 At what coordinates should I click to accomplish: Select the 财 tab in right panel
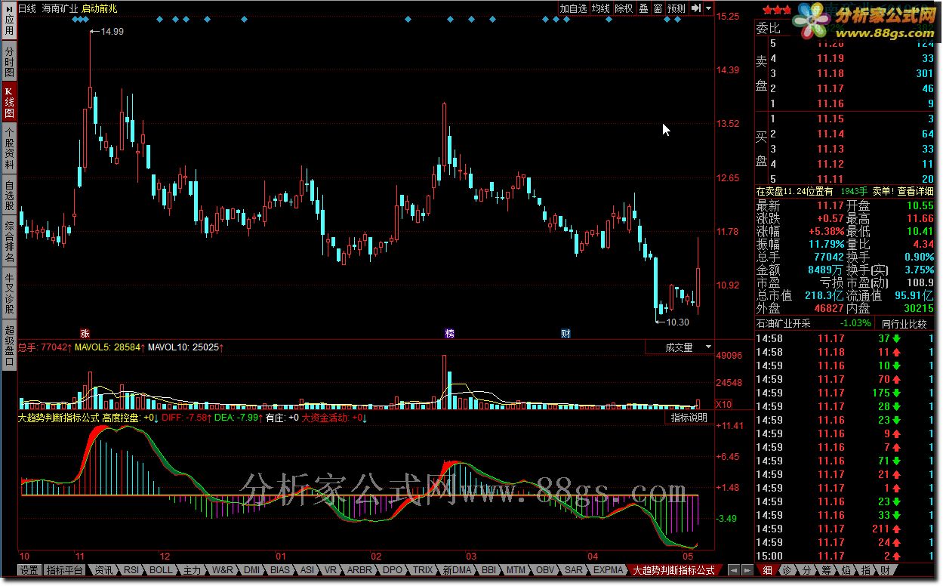point(885,570)
